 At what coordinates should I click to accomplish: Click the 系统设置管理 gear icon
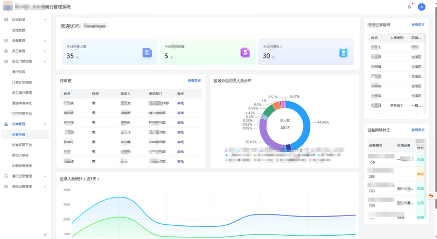[x=6, y=186]
